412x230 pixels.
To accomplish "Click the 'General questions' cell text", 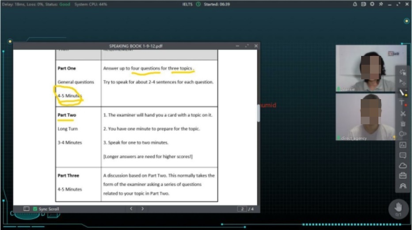I will [76, 82].
